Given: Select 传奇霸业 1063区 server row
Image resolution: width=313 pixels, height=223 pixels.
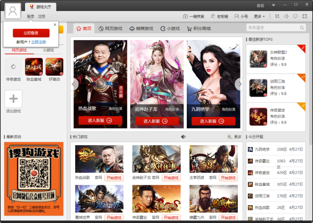Looking at the screenshot, I should tap(275, 161).
